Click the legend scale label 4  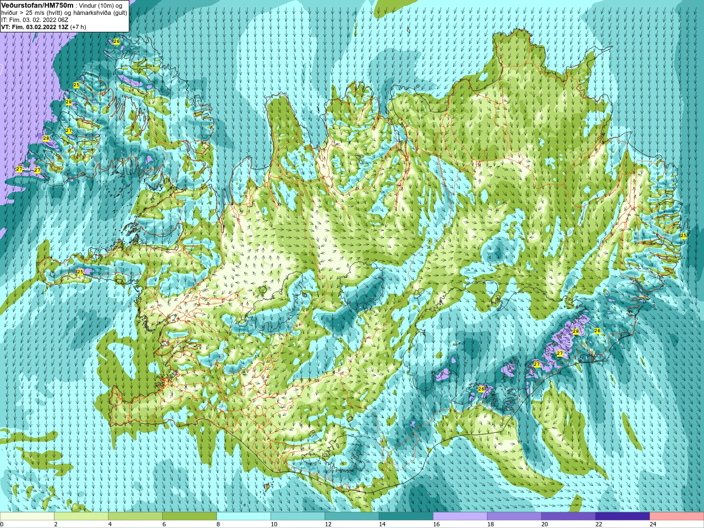click(x=109, y=524)
